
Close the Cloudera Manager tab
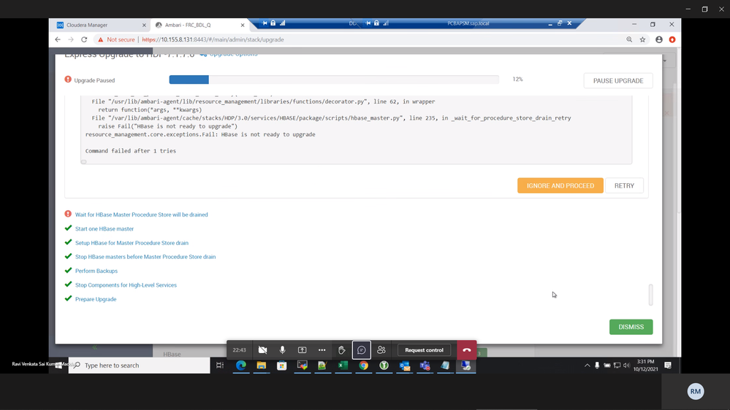[144, 25]
